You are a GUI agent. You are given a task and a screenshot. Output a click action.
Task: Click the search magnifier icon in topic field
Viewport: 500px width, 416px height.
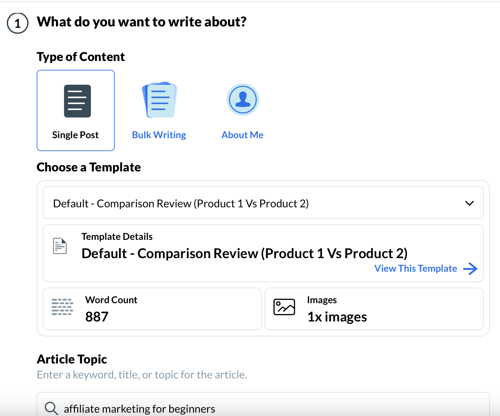(x=51, y=408)
